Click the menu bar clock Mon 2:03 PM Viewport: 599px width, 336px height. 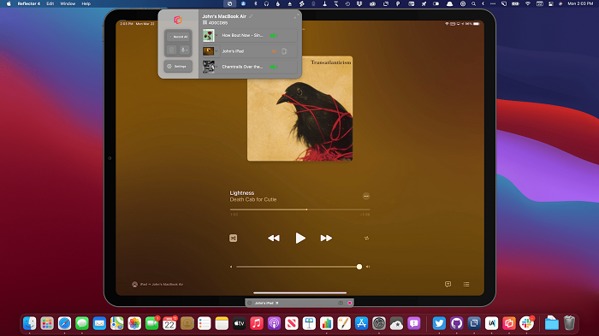coord(580,3)
